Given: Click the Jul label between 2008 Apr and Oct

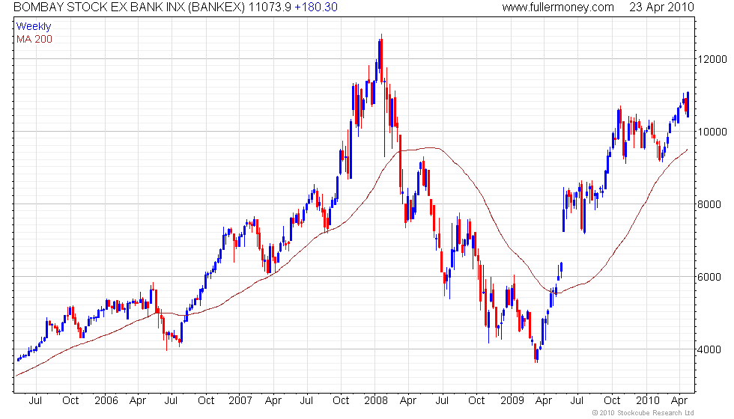Looking at the screenshot, I should point(442,400).
